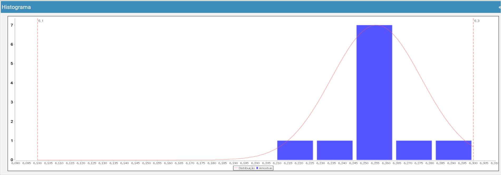The height and width of the screenshot is (175, 501).
Task: Click the x-axis tick label 6,090
Action: pyautogui.click(x=16, y=163)
